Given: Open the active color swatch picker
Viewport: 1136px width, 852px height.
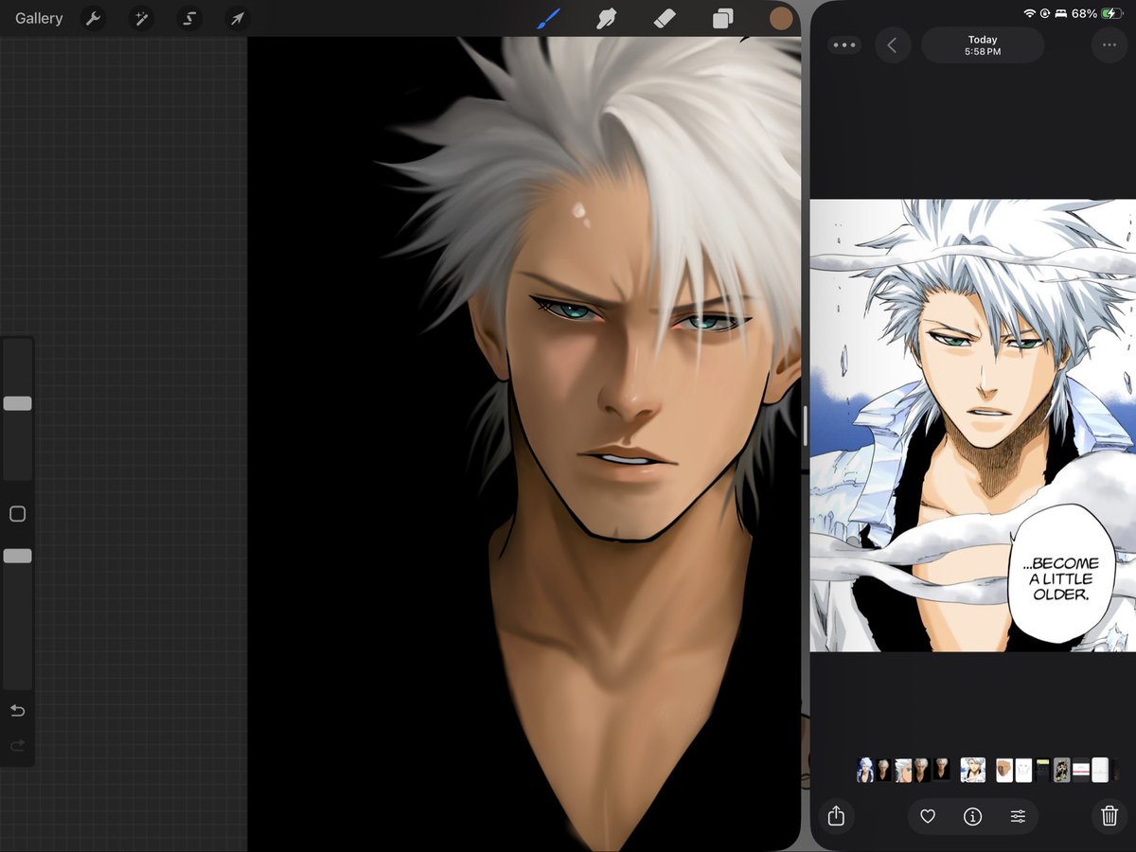Looking at the screenshot, I should tap(781, 18).
